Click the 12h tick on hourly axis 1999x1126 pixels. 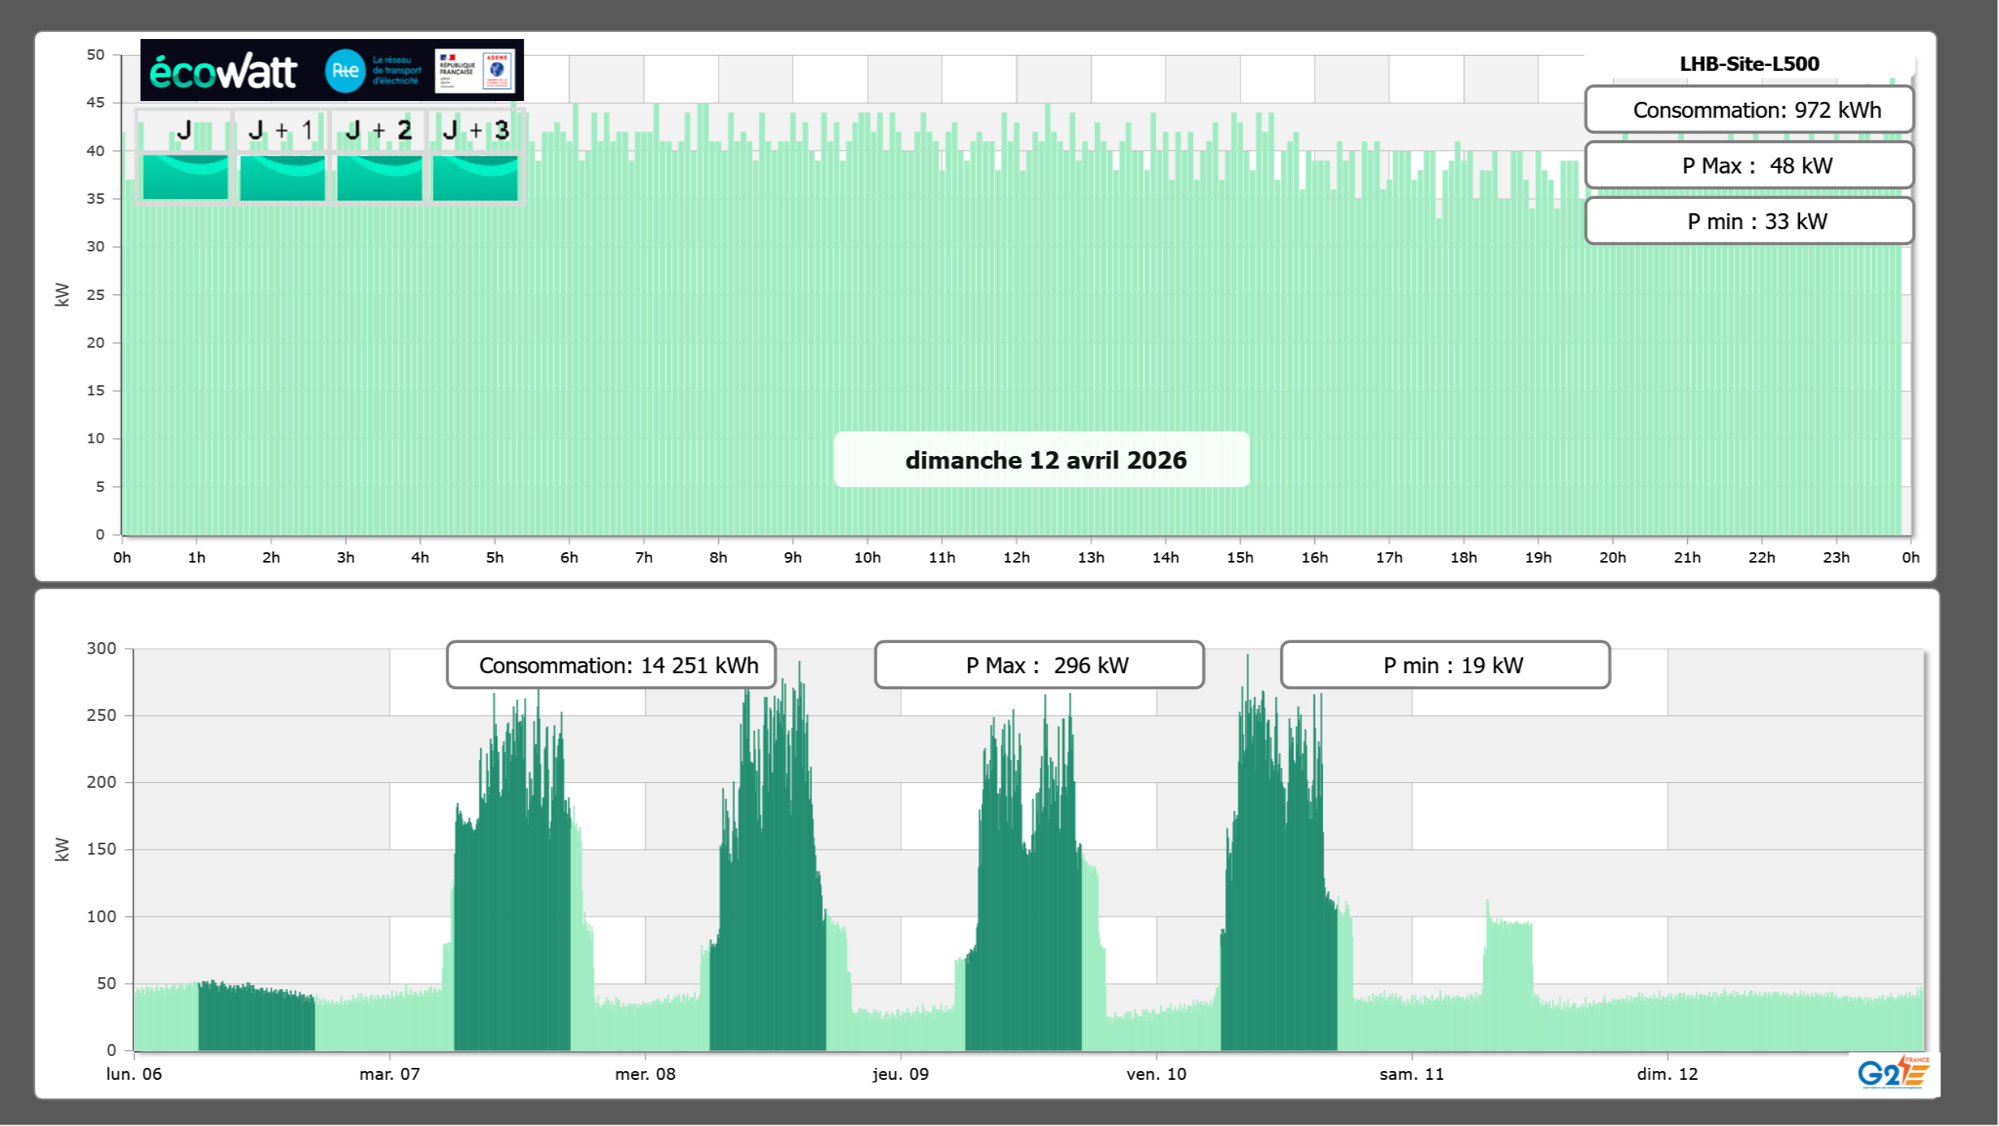tap(1016, 557)
